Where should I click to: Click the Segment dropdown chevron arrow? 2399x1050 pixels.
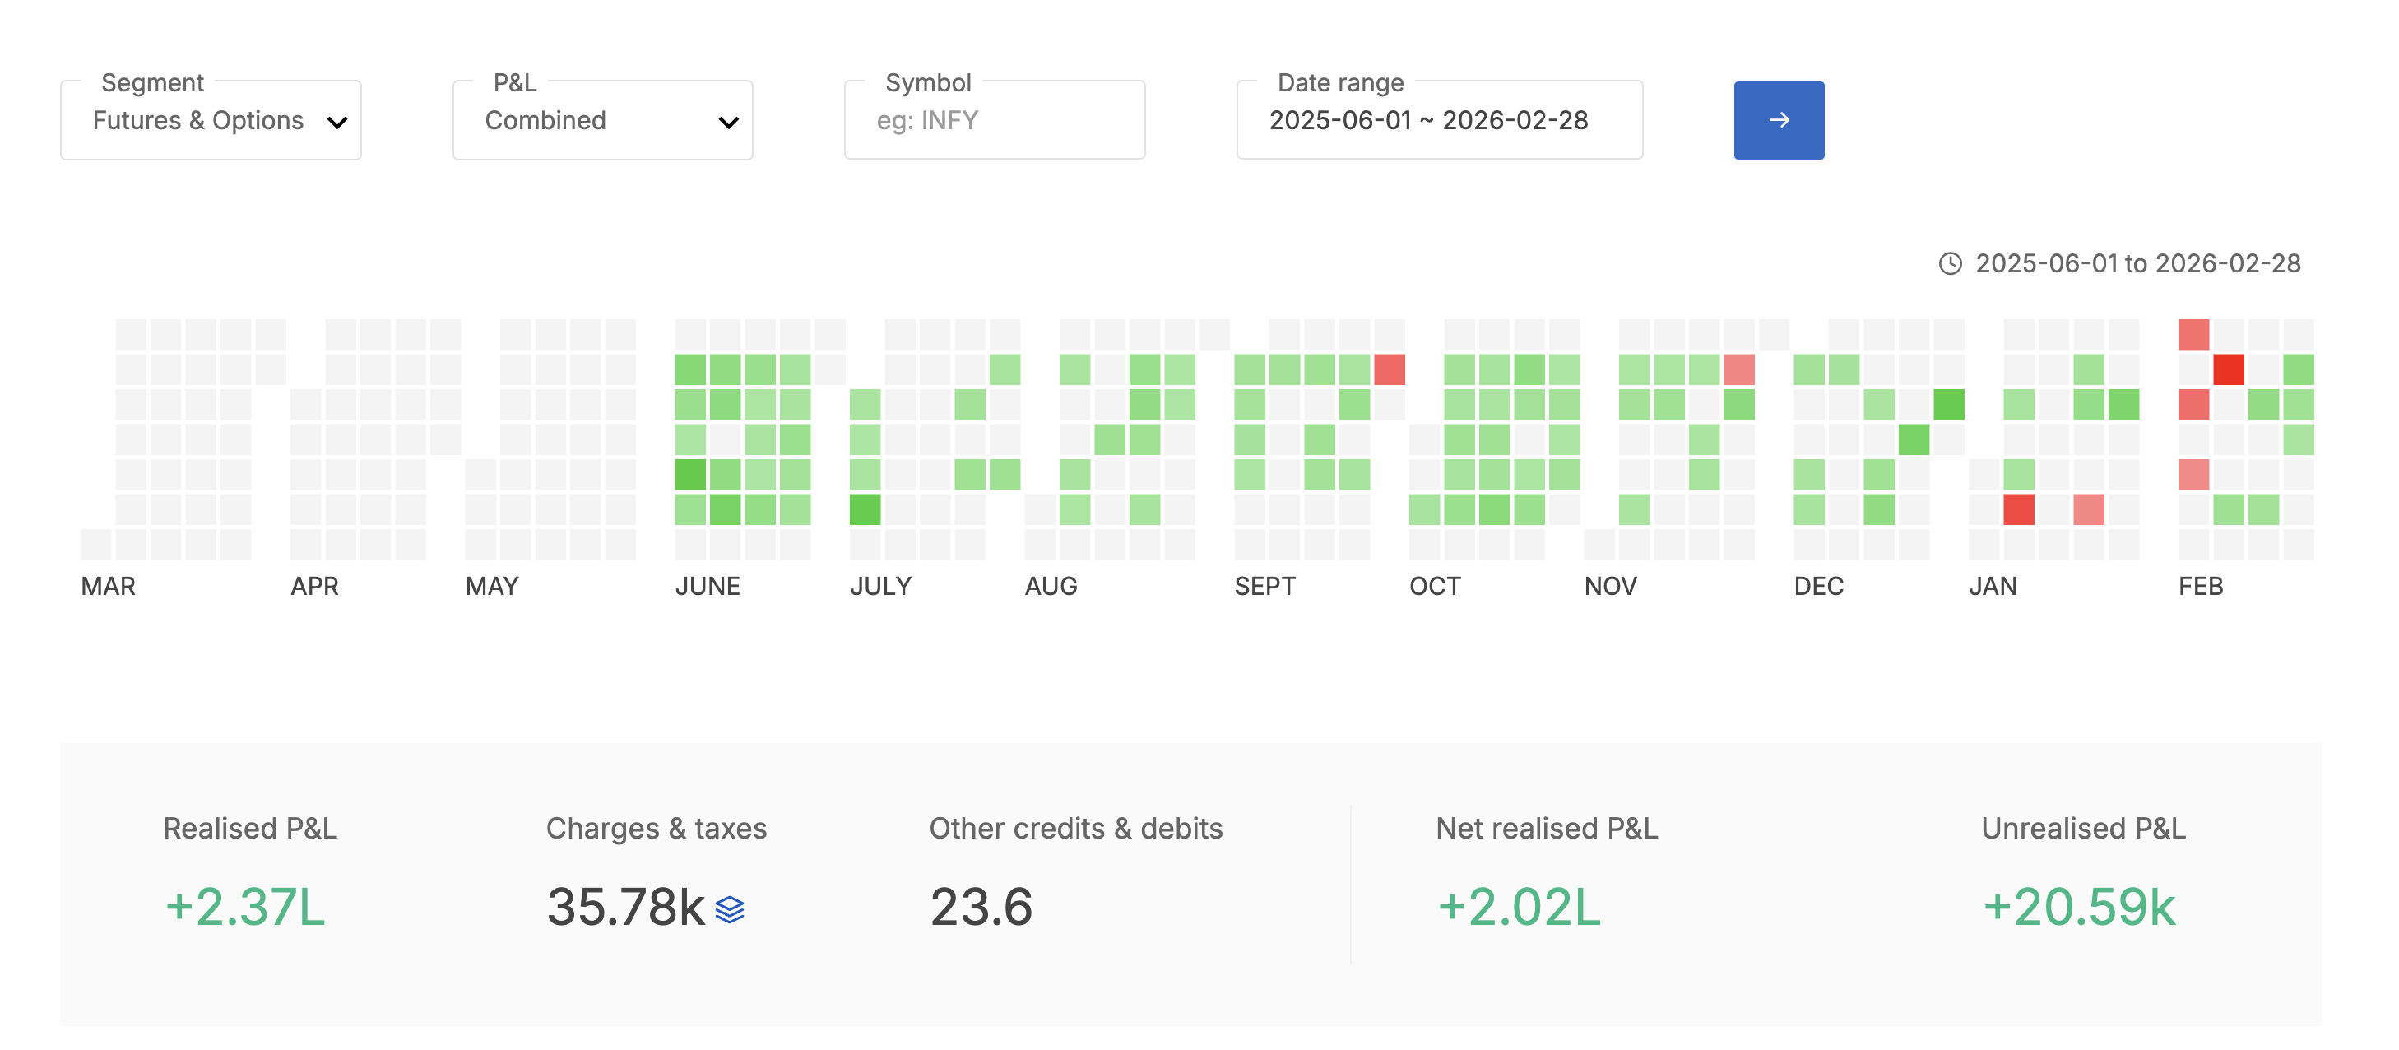click(337, 122)
